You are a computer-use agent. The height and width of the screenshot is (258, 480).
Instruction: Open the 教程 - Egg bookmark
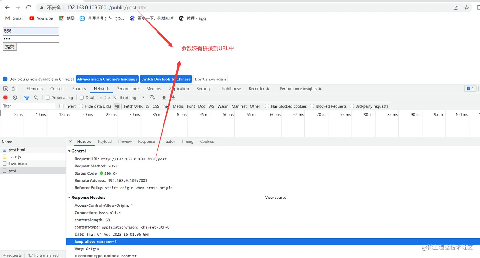click(192, 18)
